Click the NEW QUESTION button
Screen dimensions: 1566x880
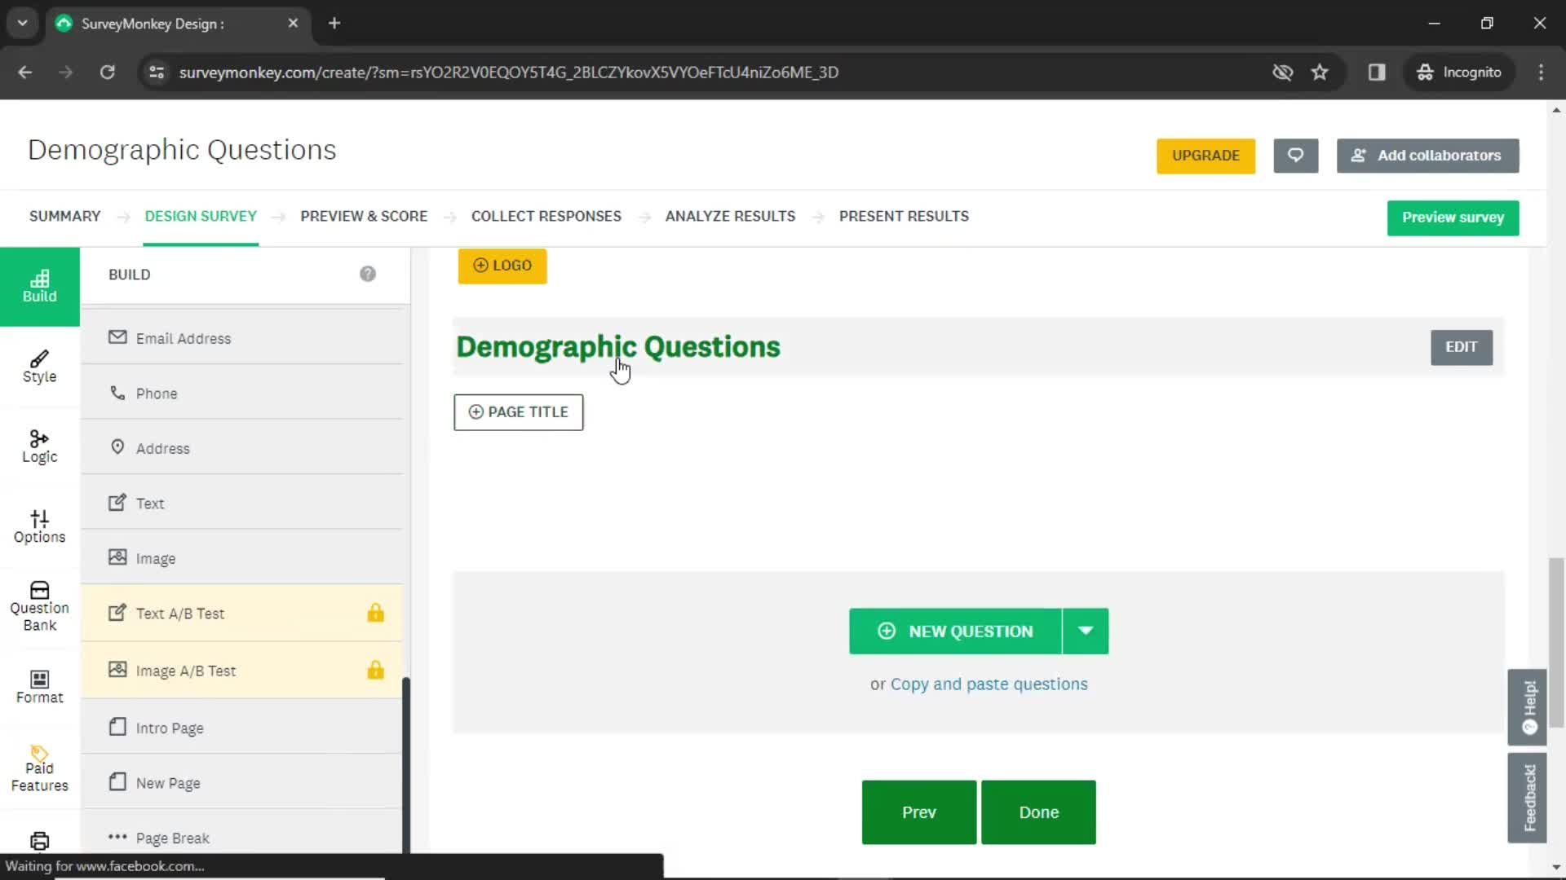(x=954, y=631)
